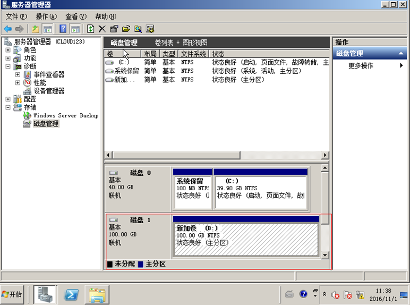410x305 pixels.
Task: Open PowerShell from the taskbar
Action: click(x=72, y=294)
